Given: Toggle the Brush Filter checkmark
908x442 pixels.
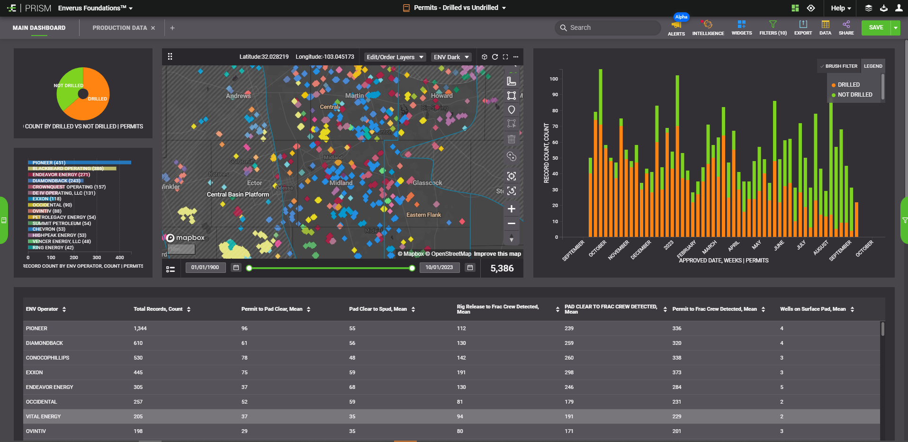Looking at the screenshot, I should pos(822,66).
